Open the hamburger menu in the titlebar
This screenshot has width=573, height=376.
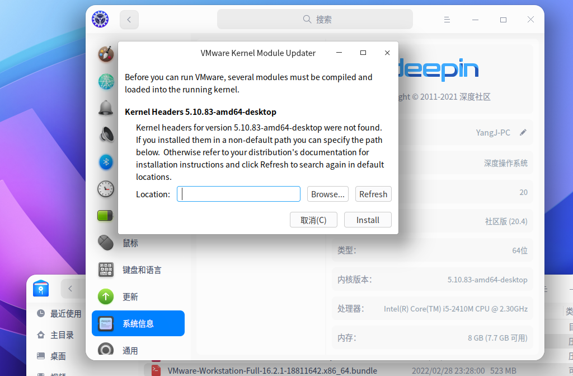tap(447, 19)
